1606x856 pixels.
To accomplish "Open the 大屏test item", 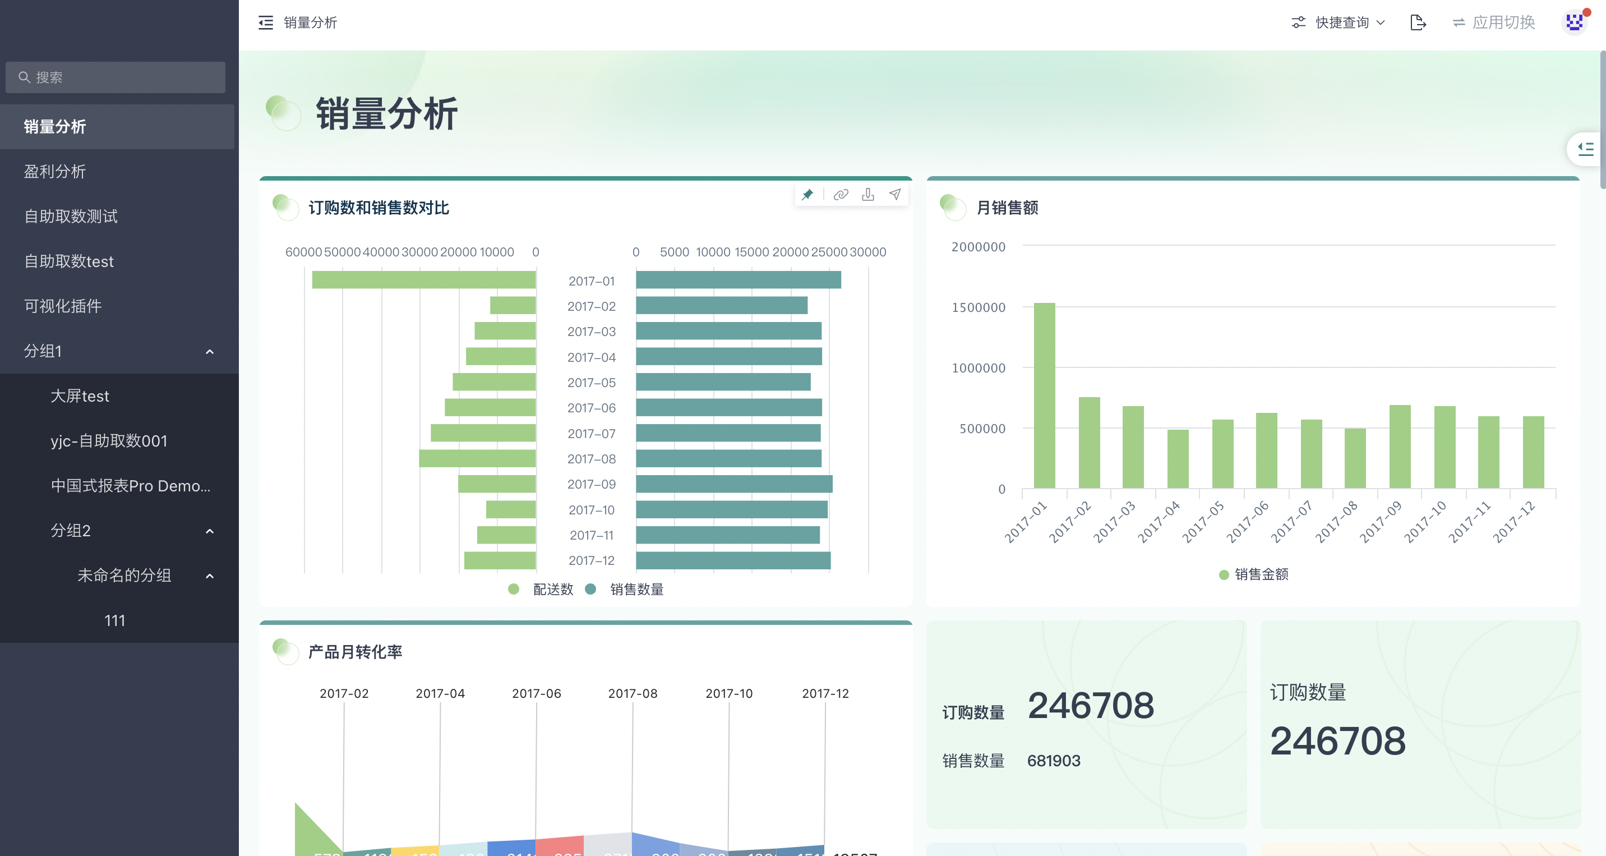I will coord(80,396).
